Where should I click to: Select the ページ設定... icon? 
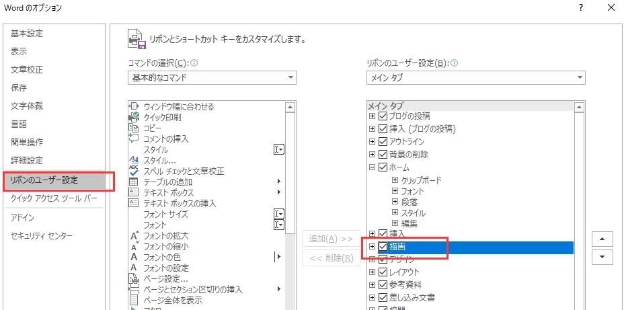(134, 278)
